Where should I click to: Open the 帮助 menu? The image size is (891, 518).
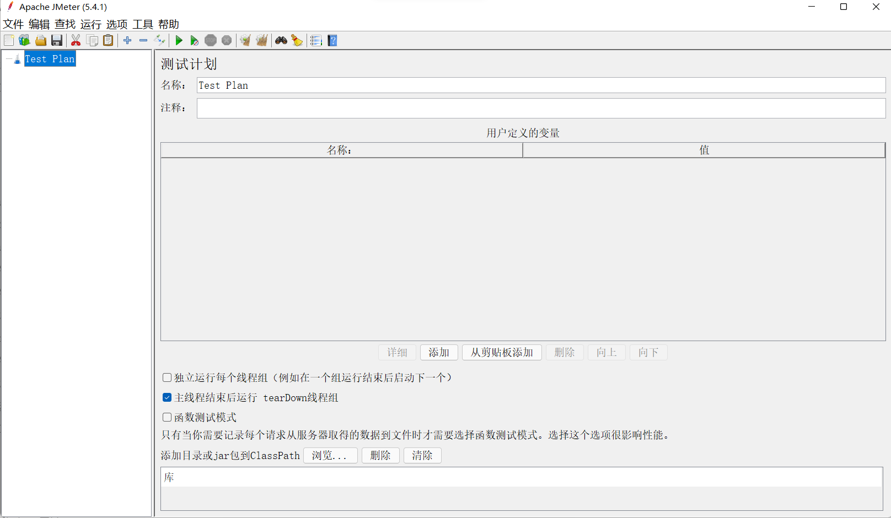click(169, 24)
